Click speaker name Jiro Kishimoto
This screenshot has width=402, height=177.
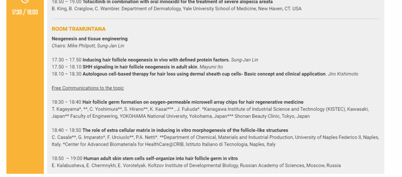tap(343, 74)
